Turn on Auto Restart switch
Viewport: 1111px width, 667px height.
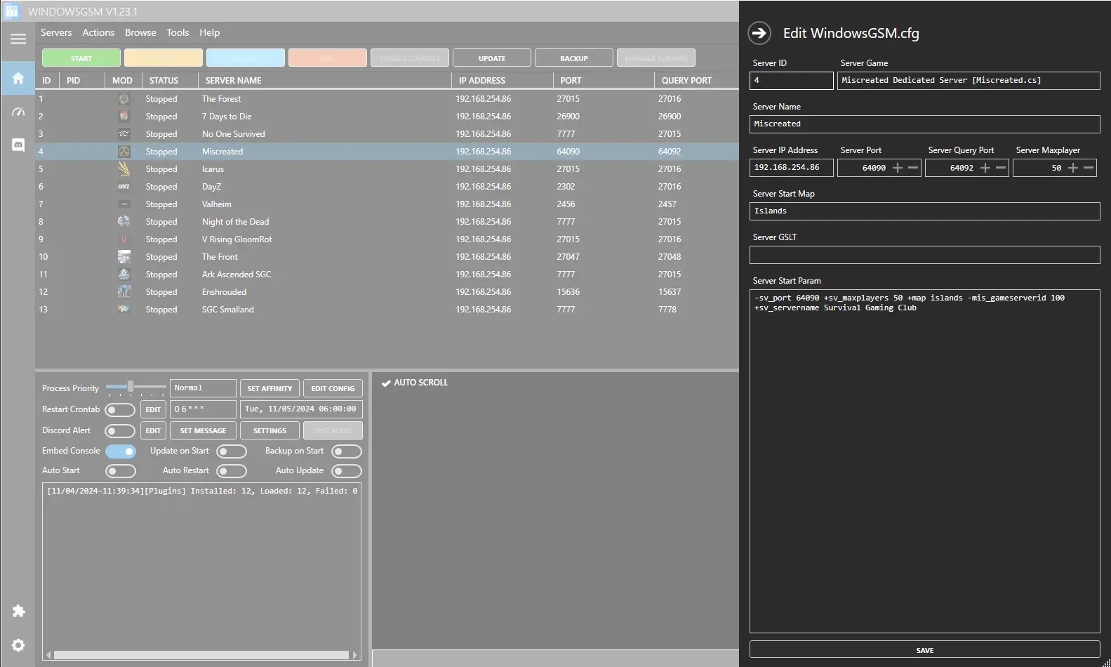click(232, 470)
